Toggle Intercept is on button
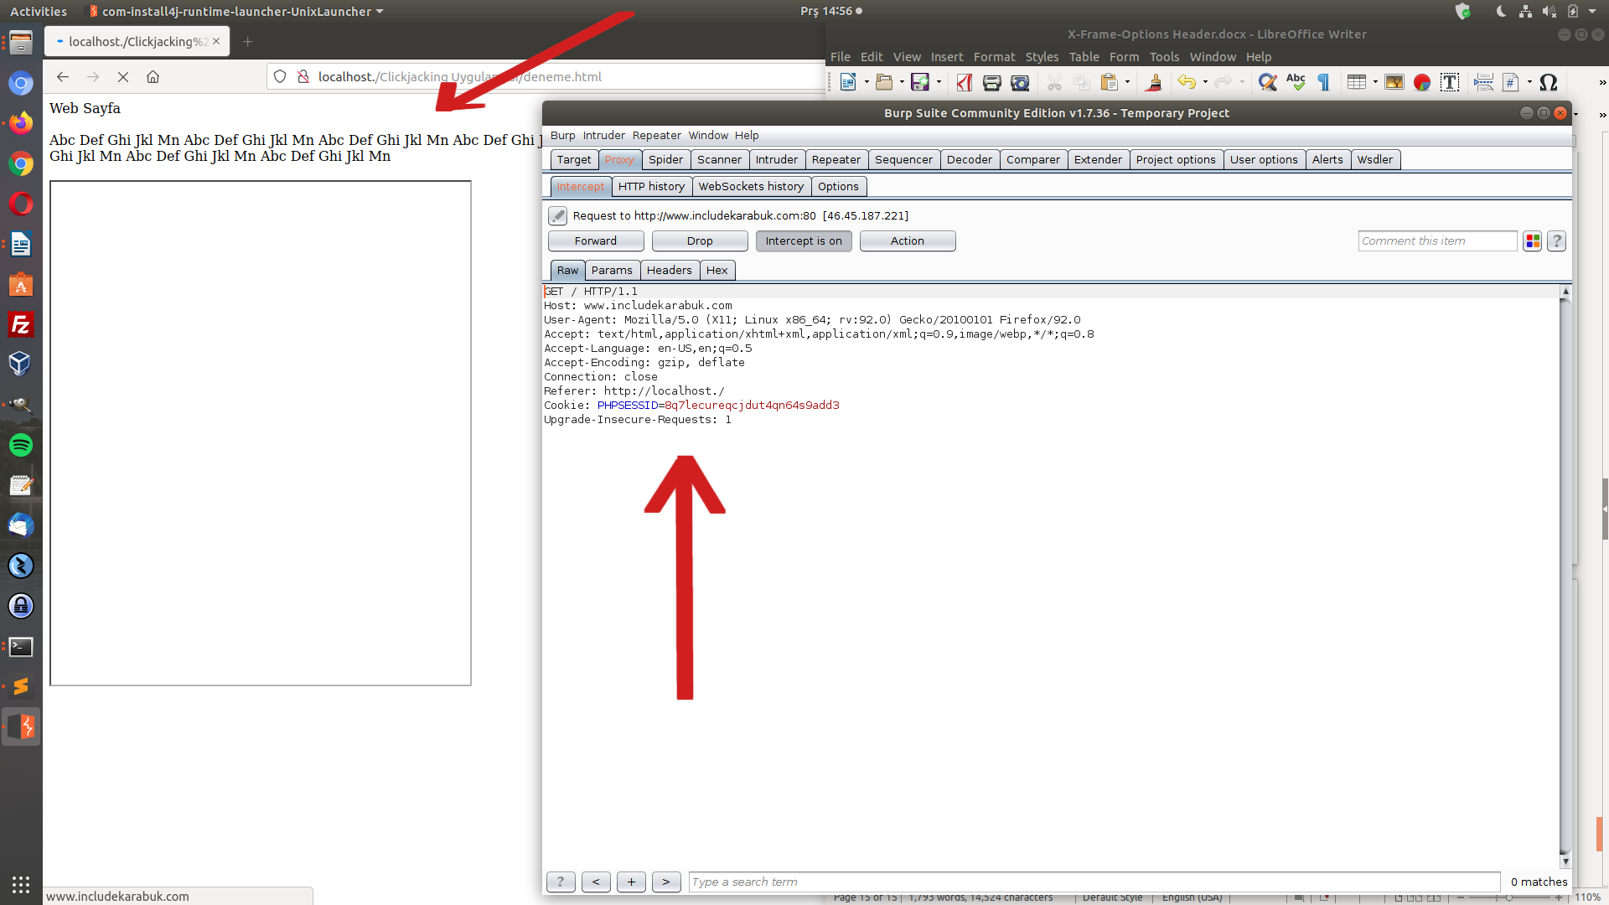The width and height of the screenshot is (1609, 905). click(x=804, y=241)
